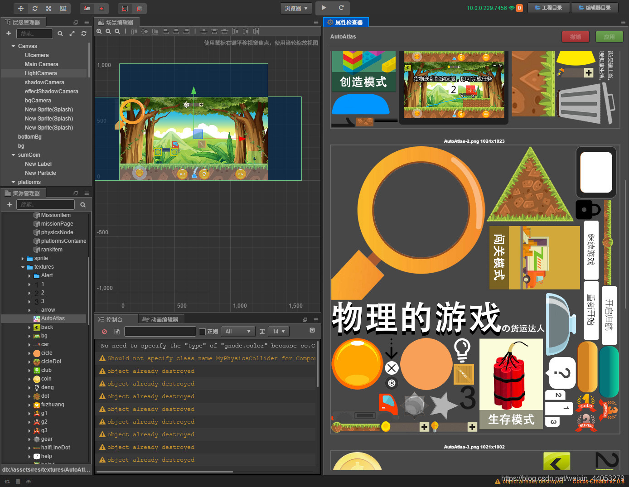Screen dimensions: 629x487
Task: Open the 浏览器 preview target dropdown
Action: tap(295, 8)
